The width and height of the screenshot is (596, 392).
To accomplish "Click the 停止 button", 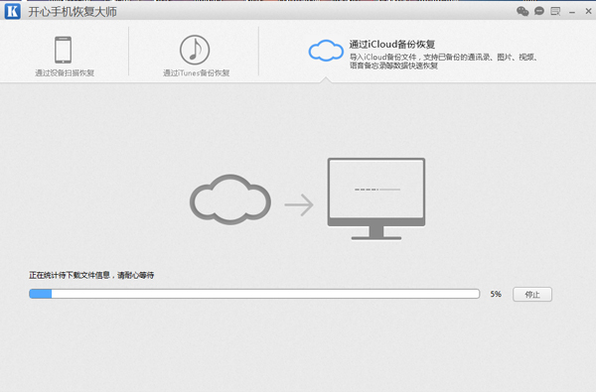I will pos(532,295).
